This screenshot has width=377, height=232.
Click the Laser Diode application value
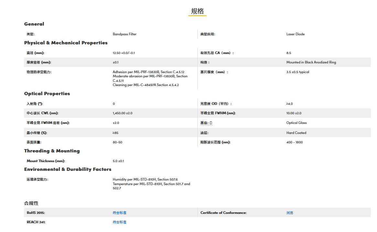[295, 34]
